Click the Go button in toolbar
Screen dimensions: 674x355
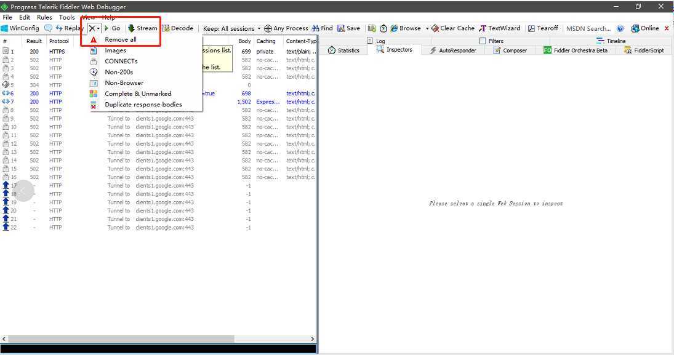coord(113,28)
